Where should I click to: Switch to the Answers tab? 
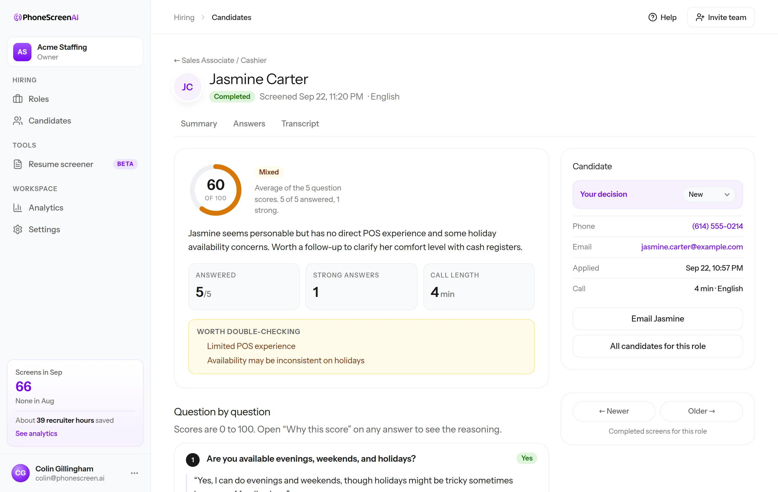(x=249, y=123)
